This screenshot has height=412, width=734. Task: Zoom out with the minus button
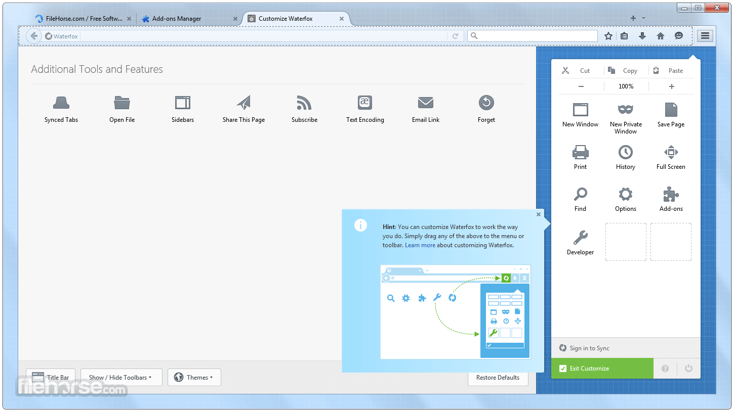coord(581,86)
